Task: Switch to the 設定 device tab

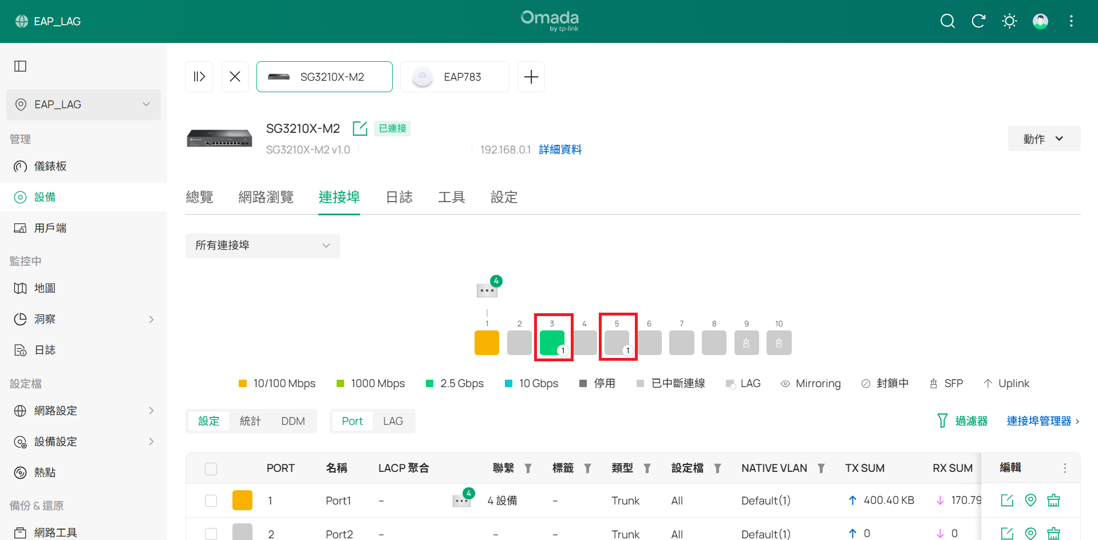Action: (504, 197)
